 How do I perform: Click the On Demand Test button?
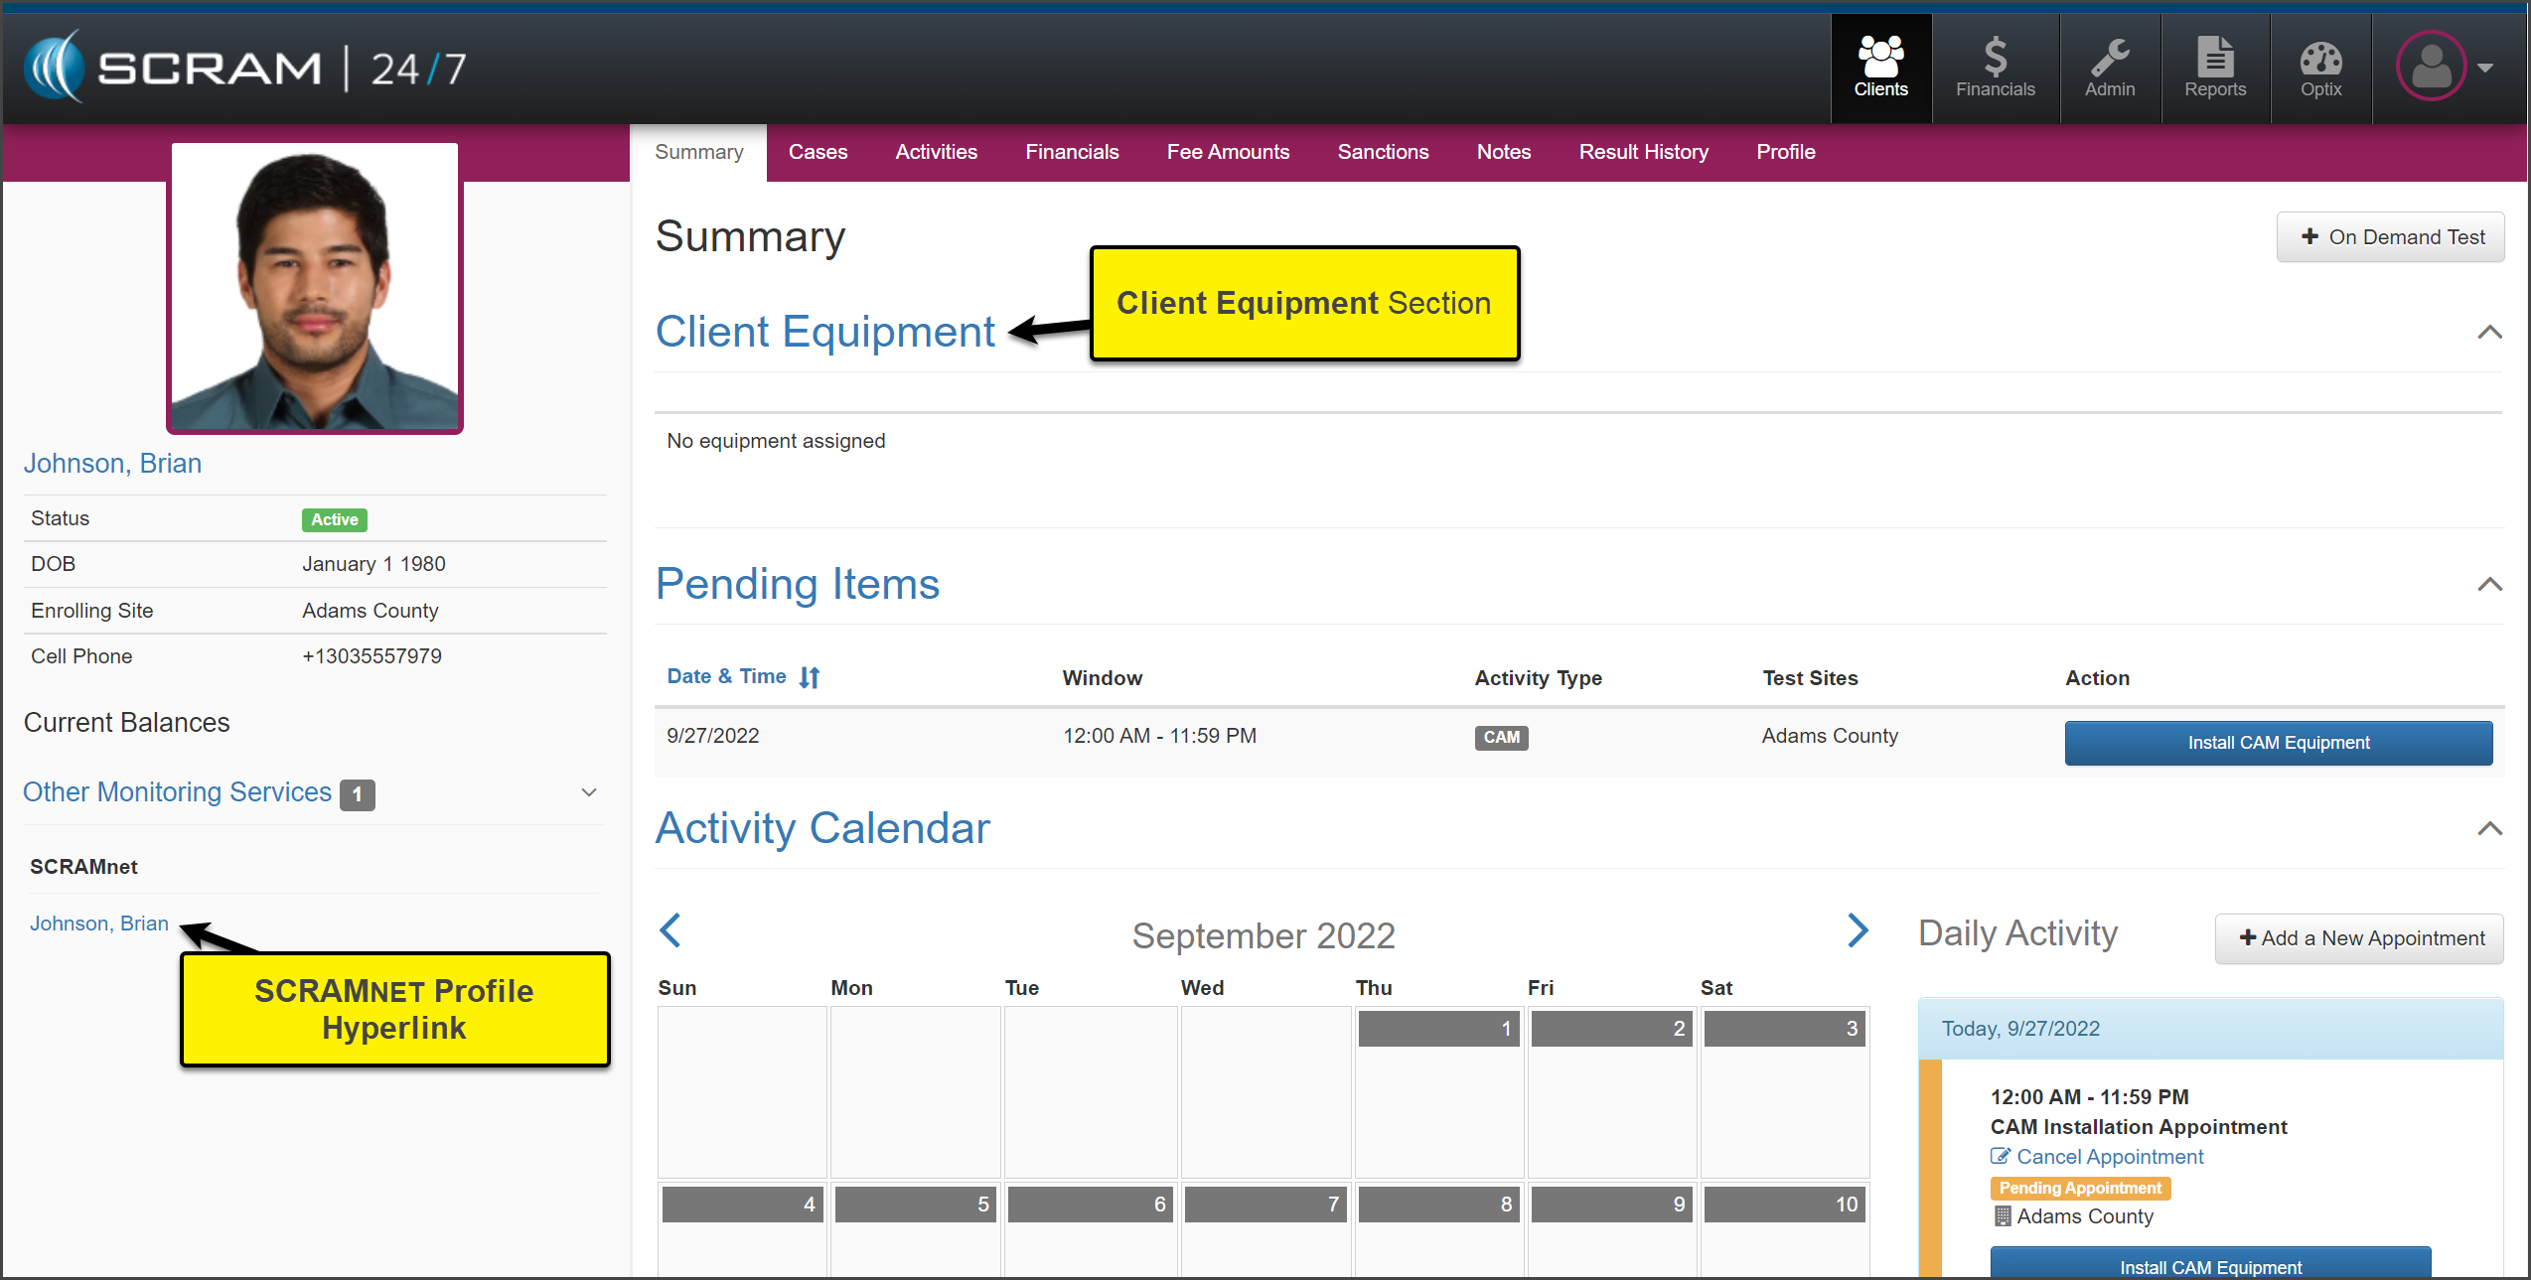(x=2390, y=237)
